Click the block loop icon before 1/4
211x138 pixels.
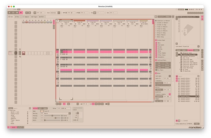tap(35, 13)
